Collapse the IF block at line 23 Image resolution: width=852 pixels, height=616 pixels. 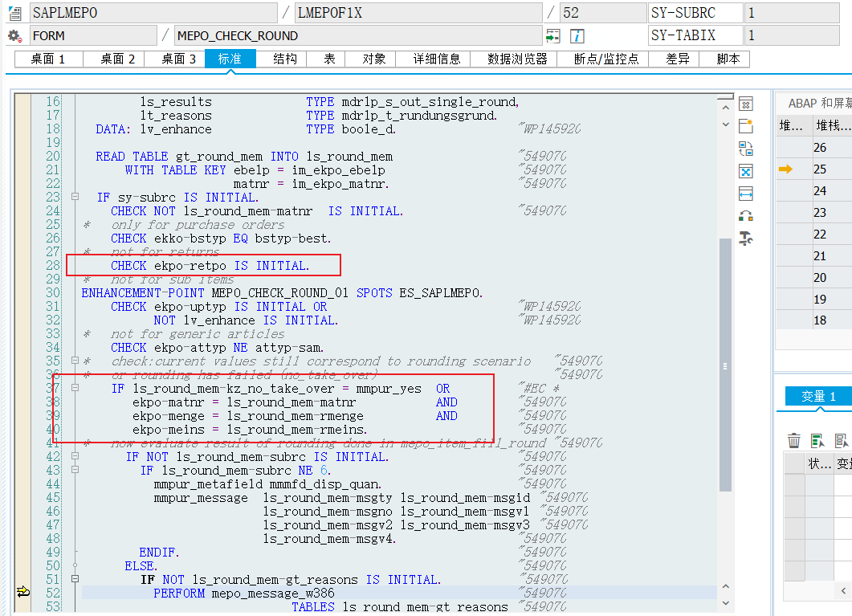(x=75, y=197)
